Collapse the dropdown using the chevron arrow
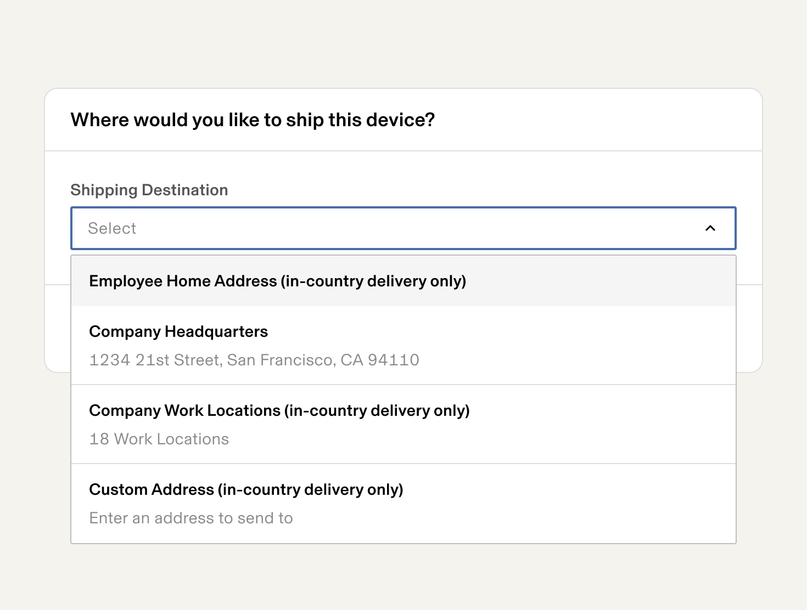Screen dimensions: 807x610 (x=710, y=228)
